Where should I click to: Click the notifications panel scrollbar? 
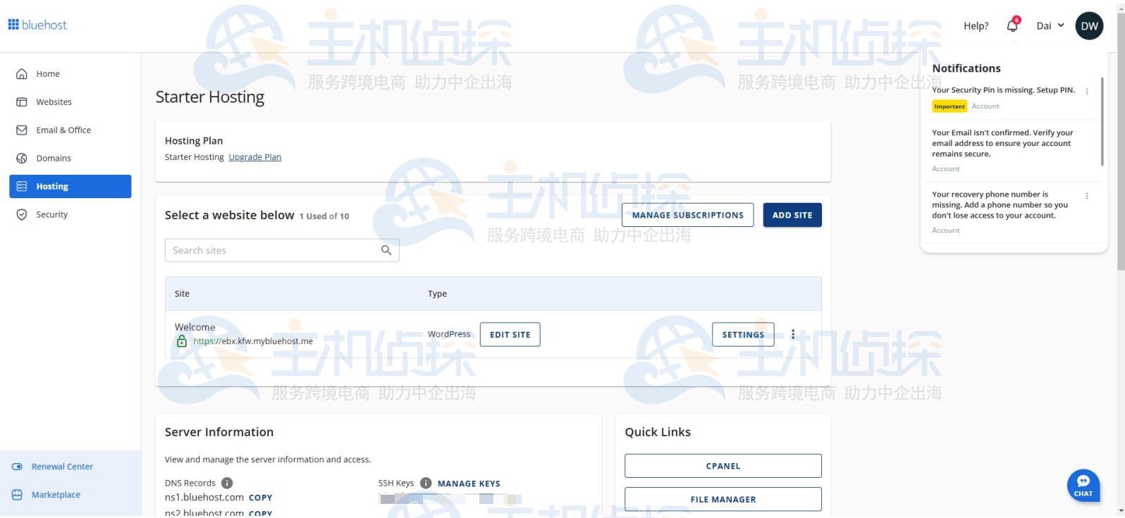coord(1102,121)
